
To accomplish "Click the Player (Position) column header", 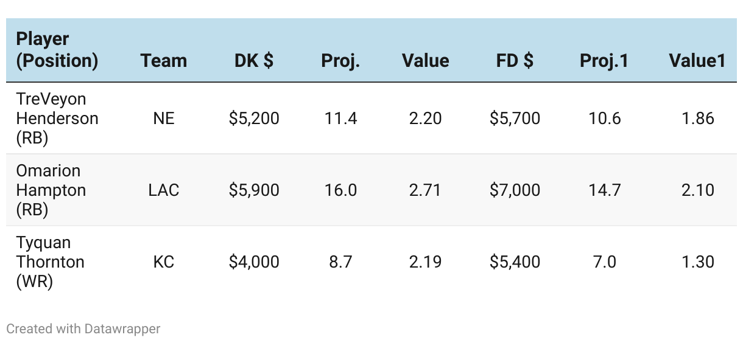I will point(57,50).
